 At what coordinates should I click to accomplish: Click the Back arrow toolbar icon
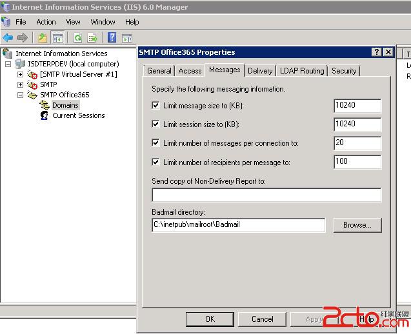(8, 38)
